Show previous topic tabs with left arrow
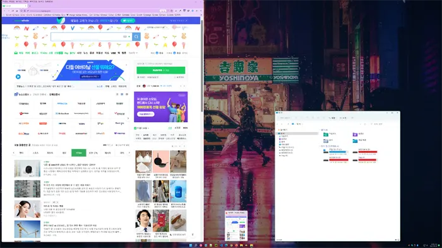This screenshot has height=248, width=442. pyautogui.click(x=14, y=153)
